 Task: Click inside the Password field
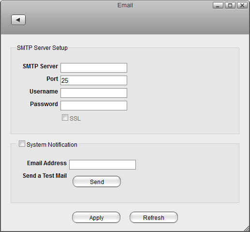point(94,106)
